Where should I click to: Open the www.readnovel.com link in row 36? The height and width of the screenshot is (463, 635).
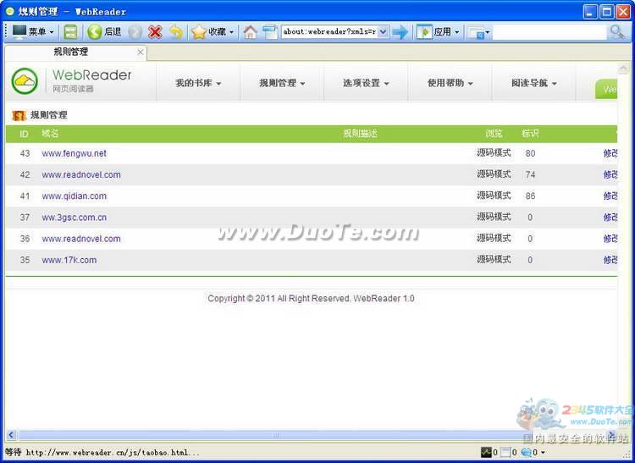[x=81, y=239]
